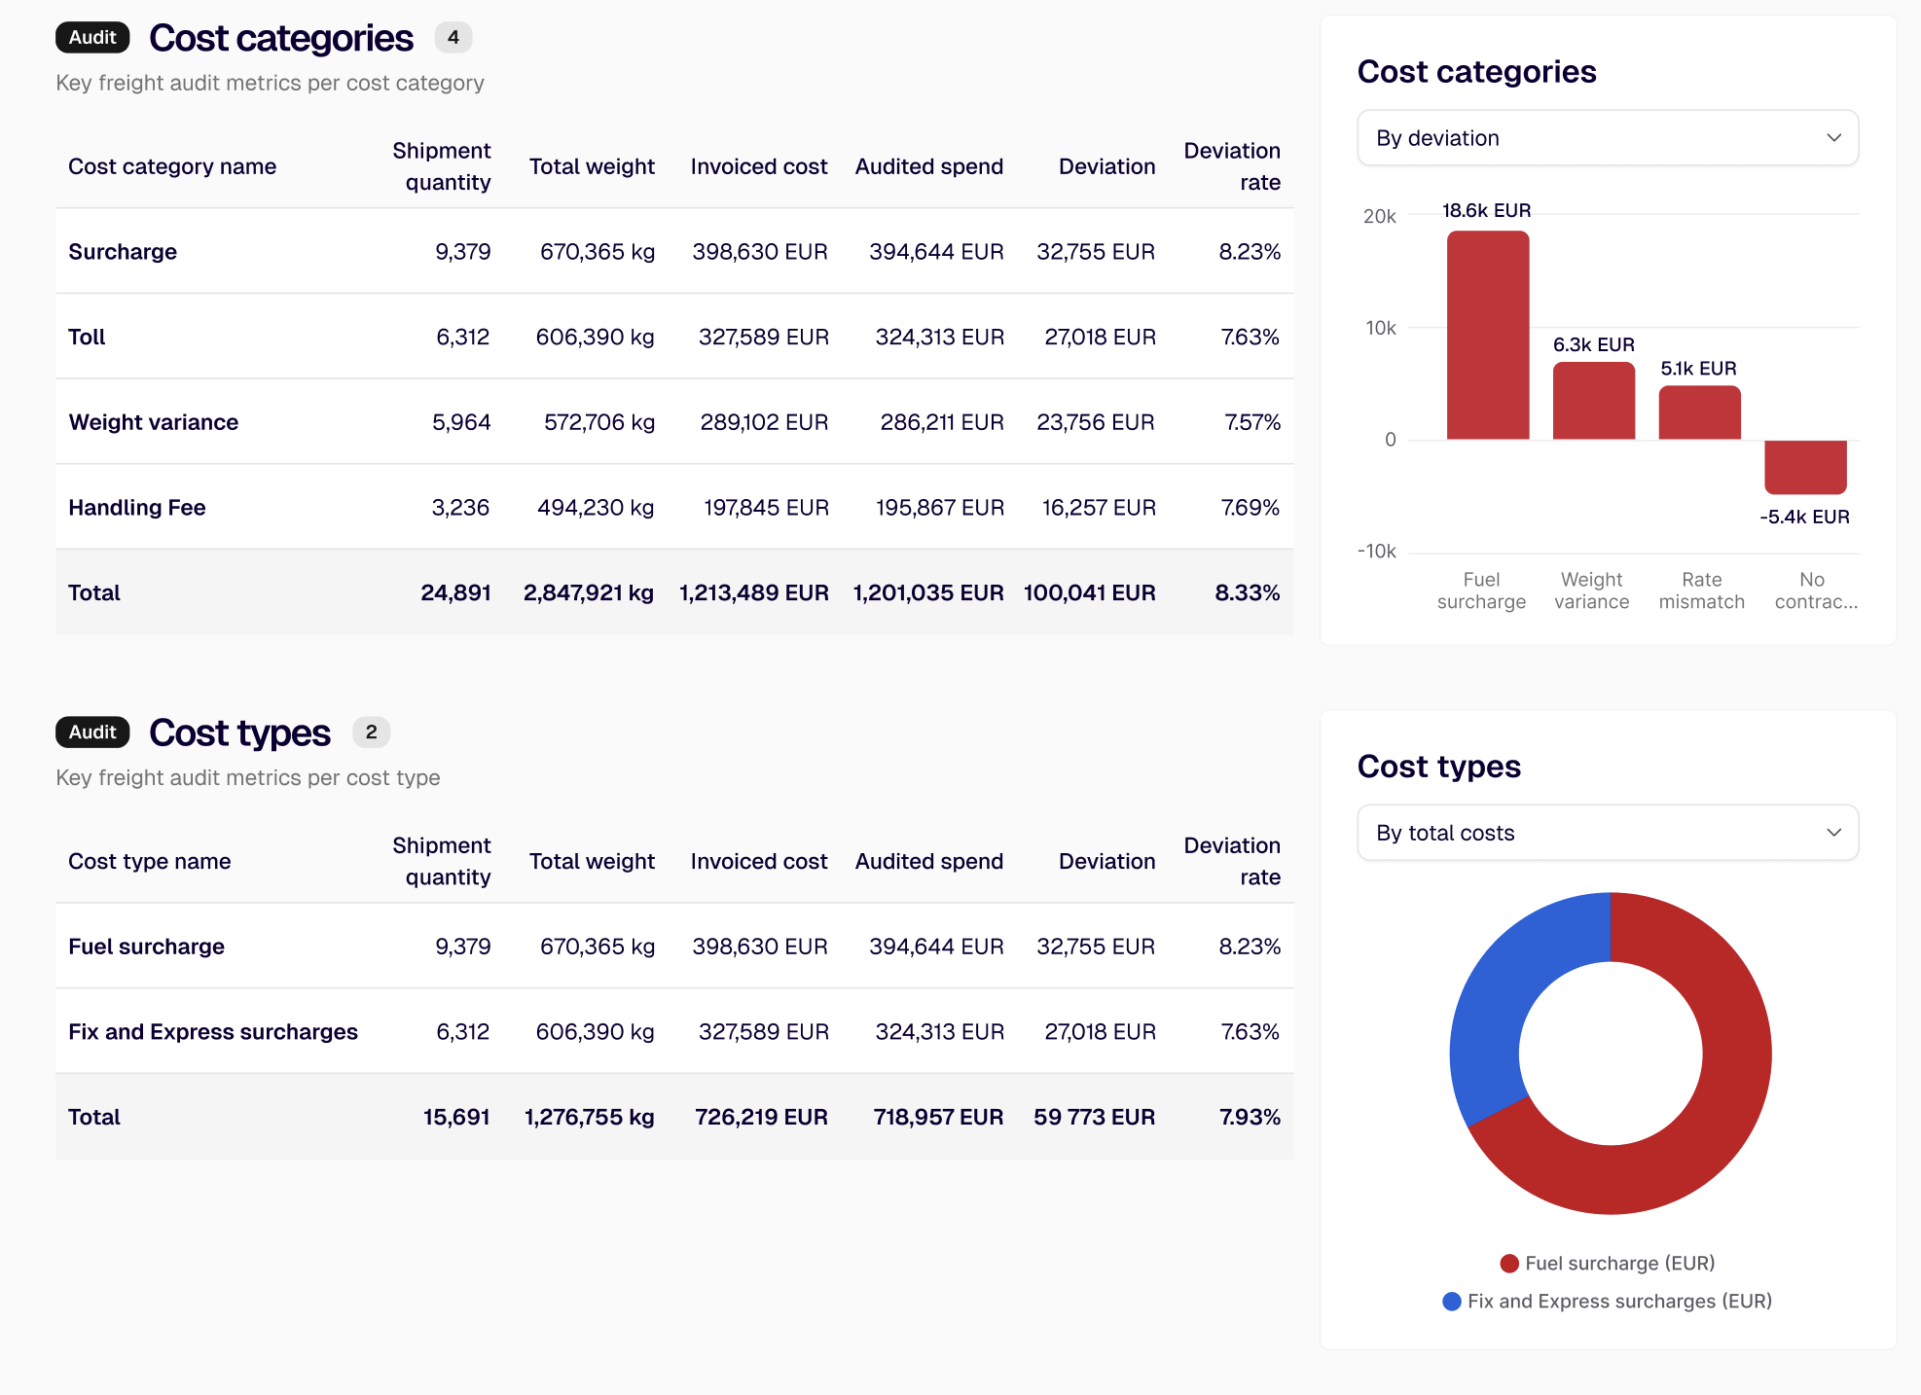
Task: Click the -5.4k EUR bar label
Action: pyautogui.click(x=1805, y=518)
